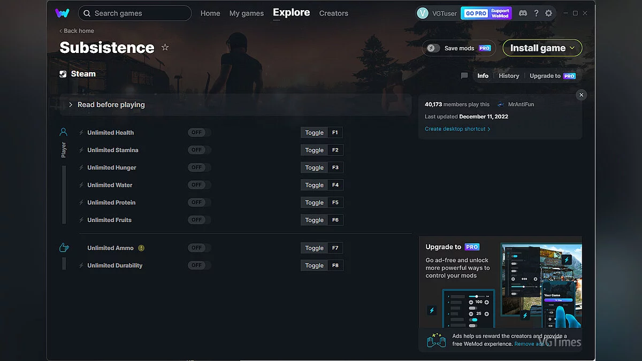This screenshot has width=642, height=361.
Task: Open the Discord icon
Action: (523, 13)
